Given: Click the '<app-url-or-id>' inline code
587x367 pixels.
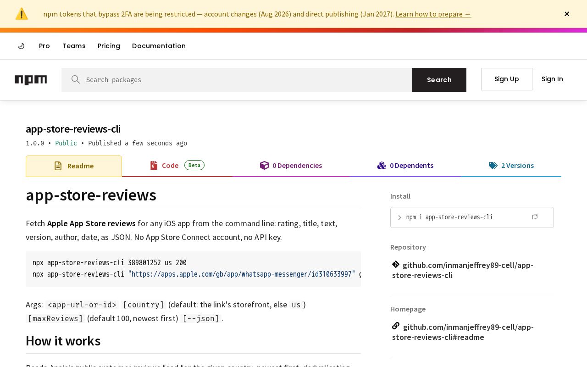Looking at the screenshot, I should (82, 305).
